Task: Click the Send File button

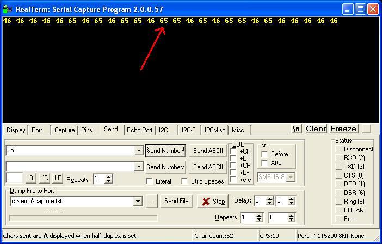Action: point(176,201)
